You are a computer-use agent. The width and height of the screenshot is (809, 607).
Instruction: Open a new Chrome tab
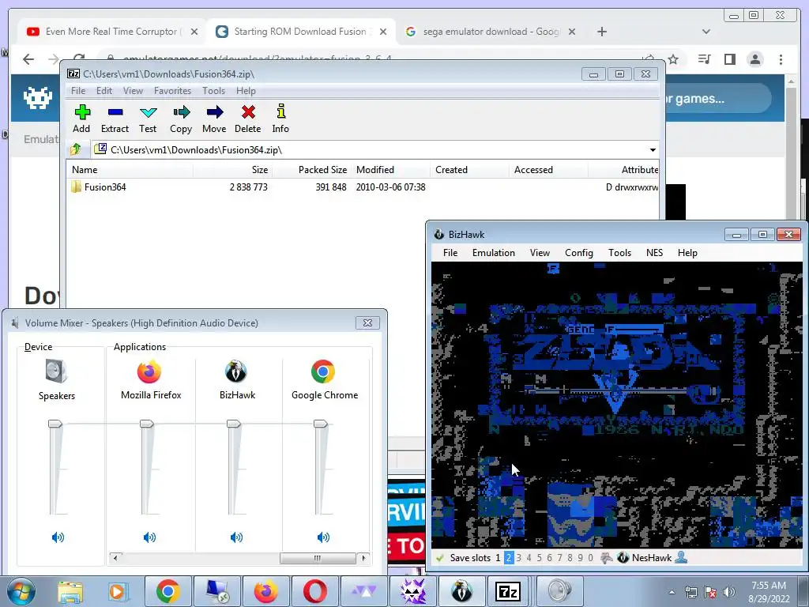pos(601,32)
